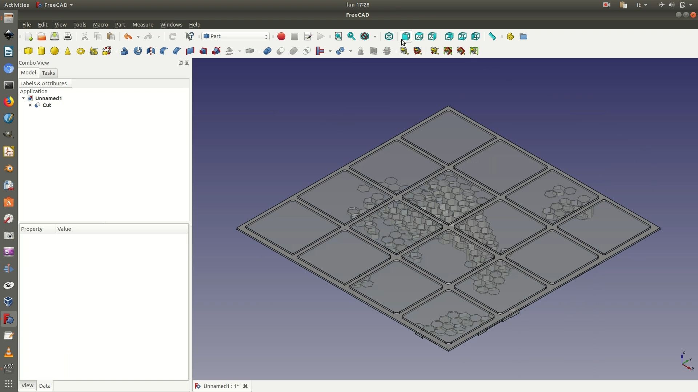Open the FreeCAD app menu in top bar
Screen dimensions: 698x392
[55, 5]
